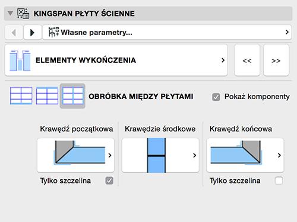Toggle Pokaż komponenty checkbox
The width and height of the screenshot is (297, 222).
point(216,97)
